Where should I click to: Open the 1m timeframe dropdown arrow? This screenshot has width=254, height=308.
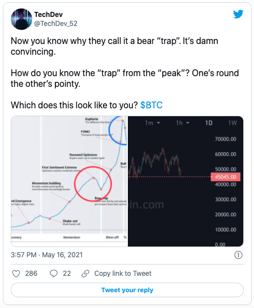158,123
